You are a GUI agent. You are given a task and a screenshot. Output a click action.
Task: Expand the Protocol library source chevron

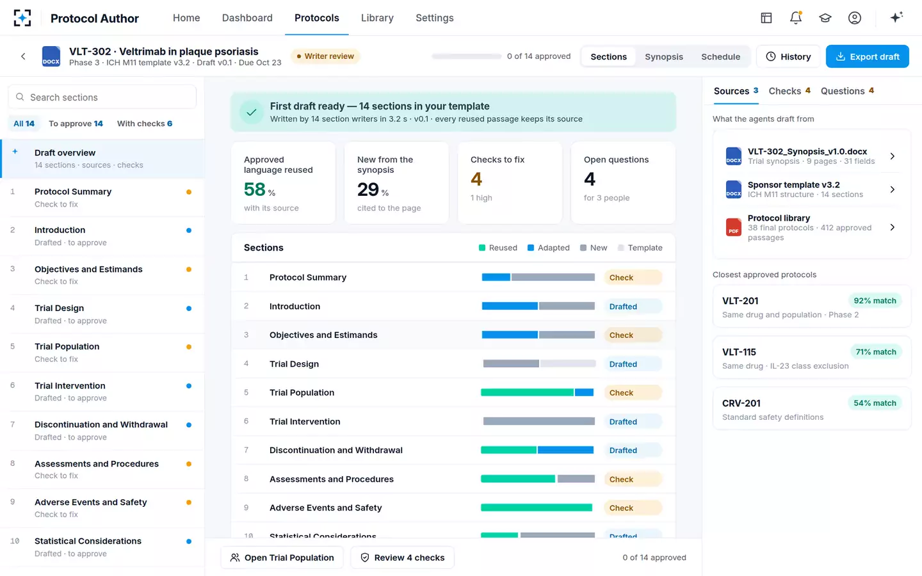893,227
